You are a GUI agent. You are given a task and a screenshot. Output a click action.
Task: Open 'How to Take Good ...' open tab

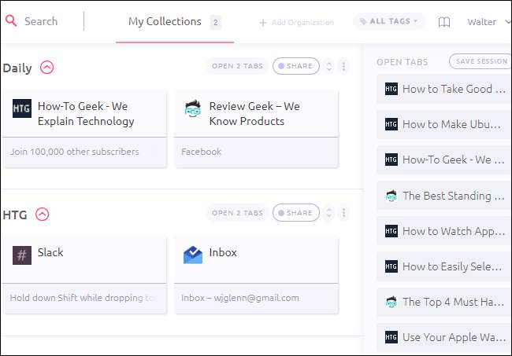click(444, 89)
